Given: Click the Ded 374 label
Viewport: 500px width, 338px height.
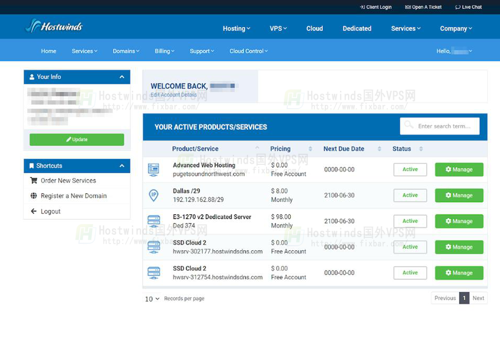Looking at the screenshot, I should pos(183,226).
